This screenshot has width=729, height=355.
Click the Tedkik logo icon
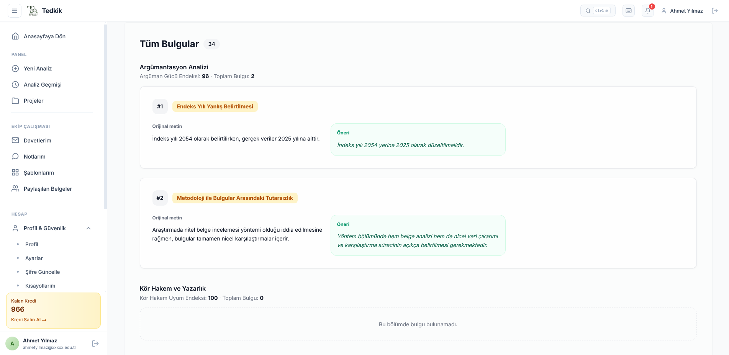[33, 11]
